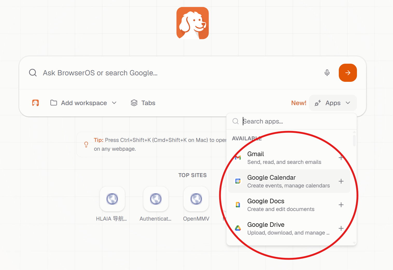
Task: Open the HLAIA top site
Action: pos(112,199)
